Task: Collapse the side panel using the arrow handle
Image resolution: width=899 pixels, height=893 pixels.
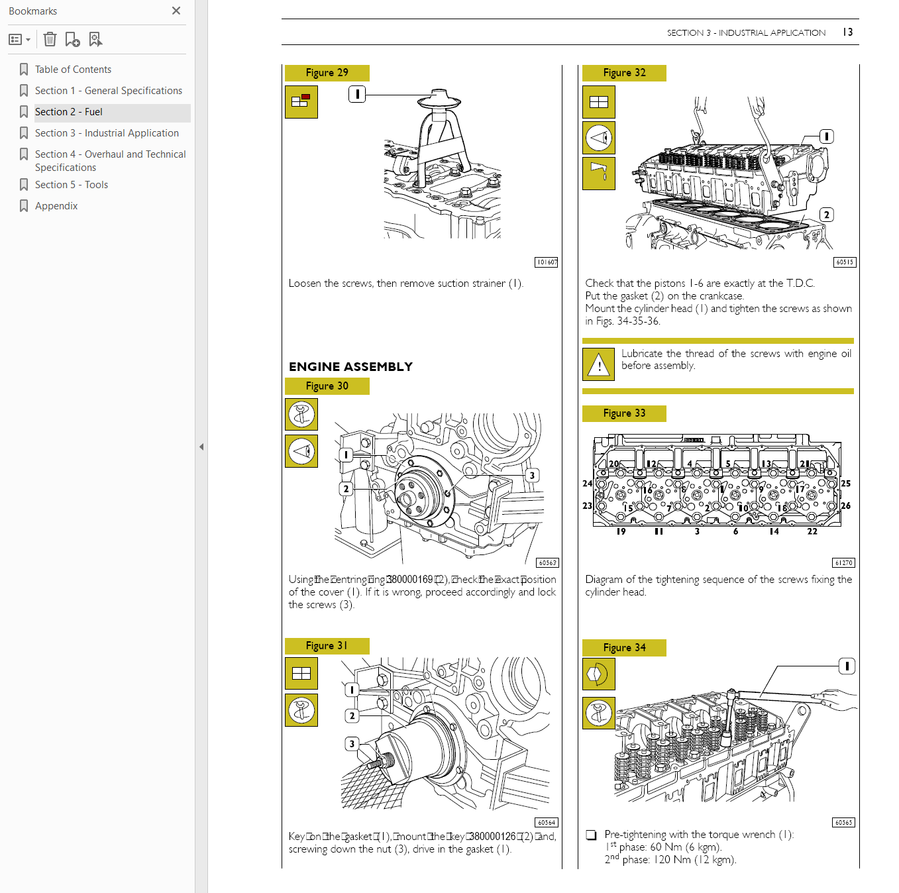Action: 201,446
